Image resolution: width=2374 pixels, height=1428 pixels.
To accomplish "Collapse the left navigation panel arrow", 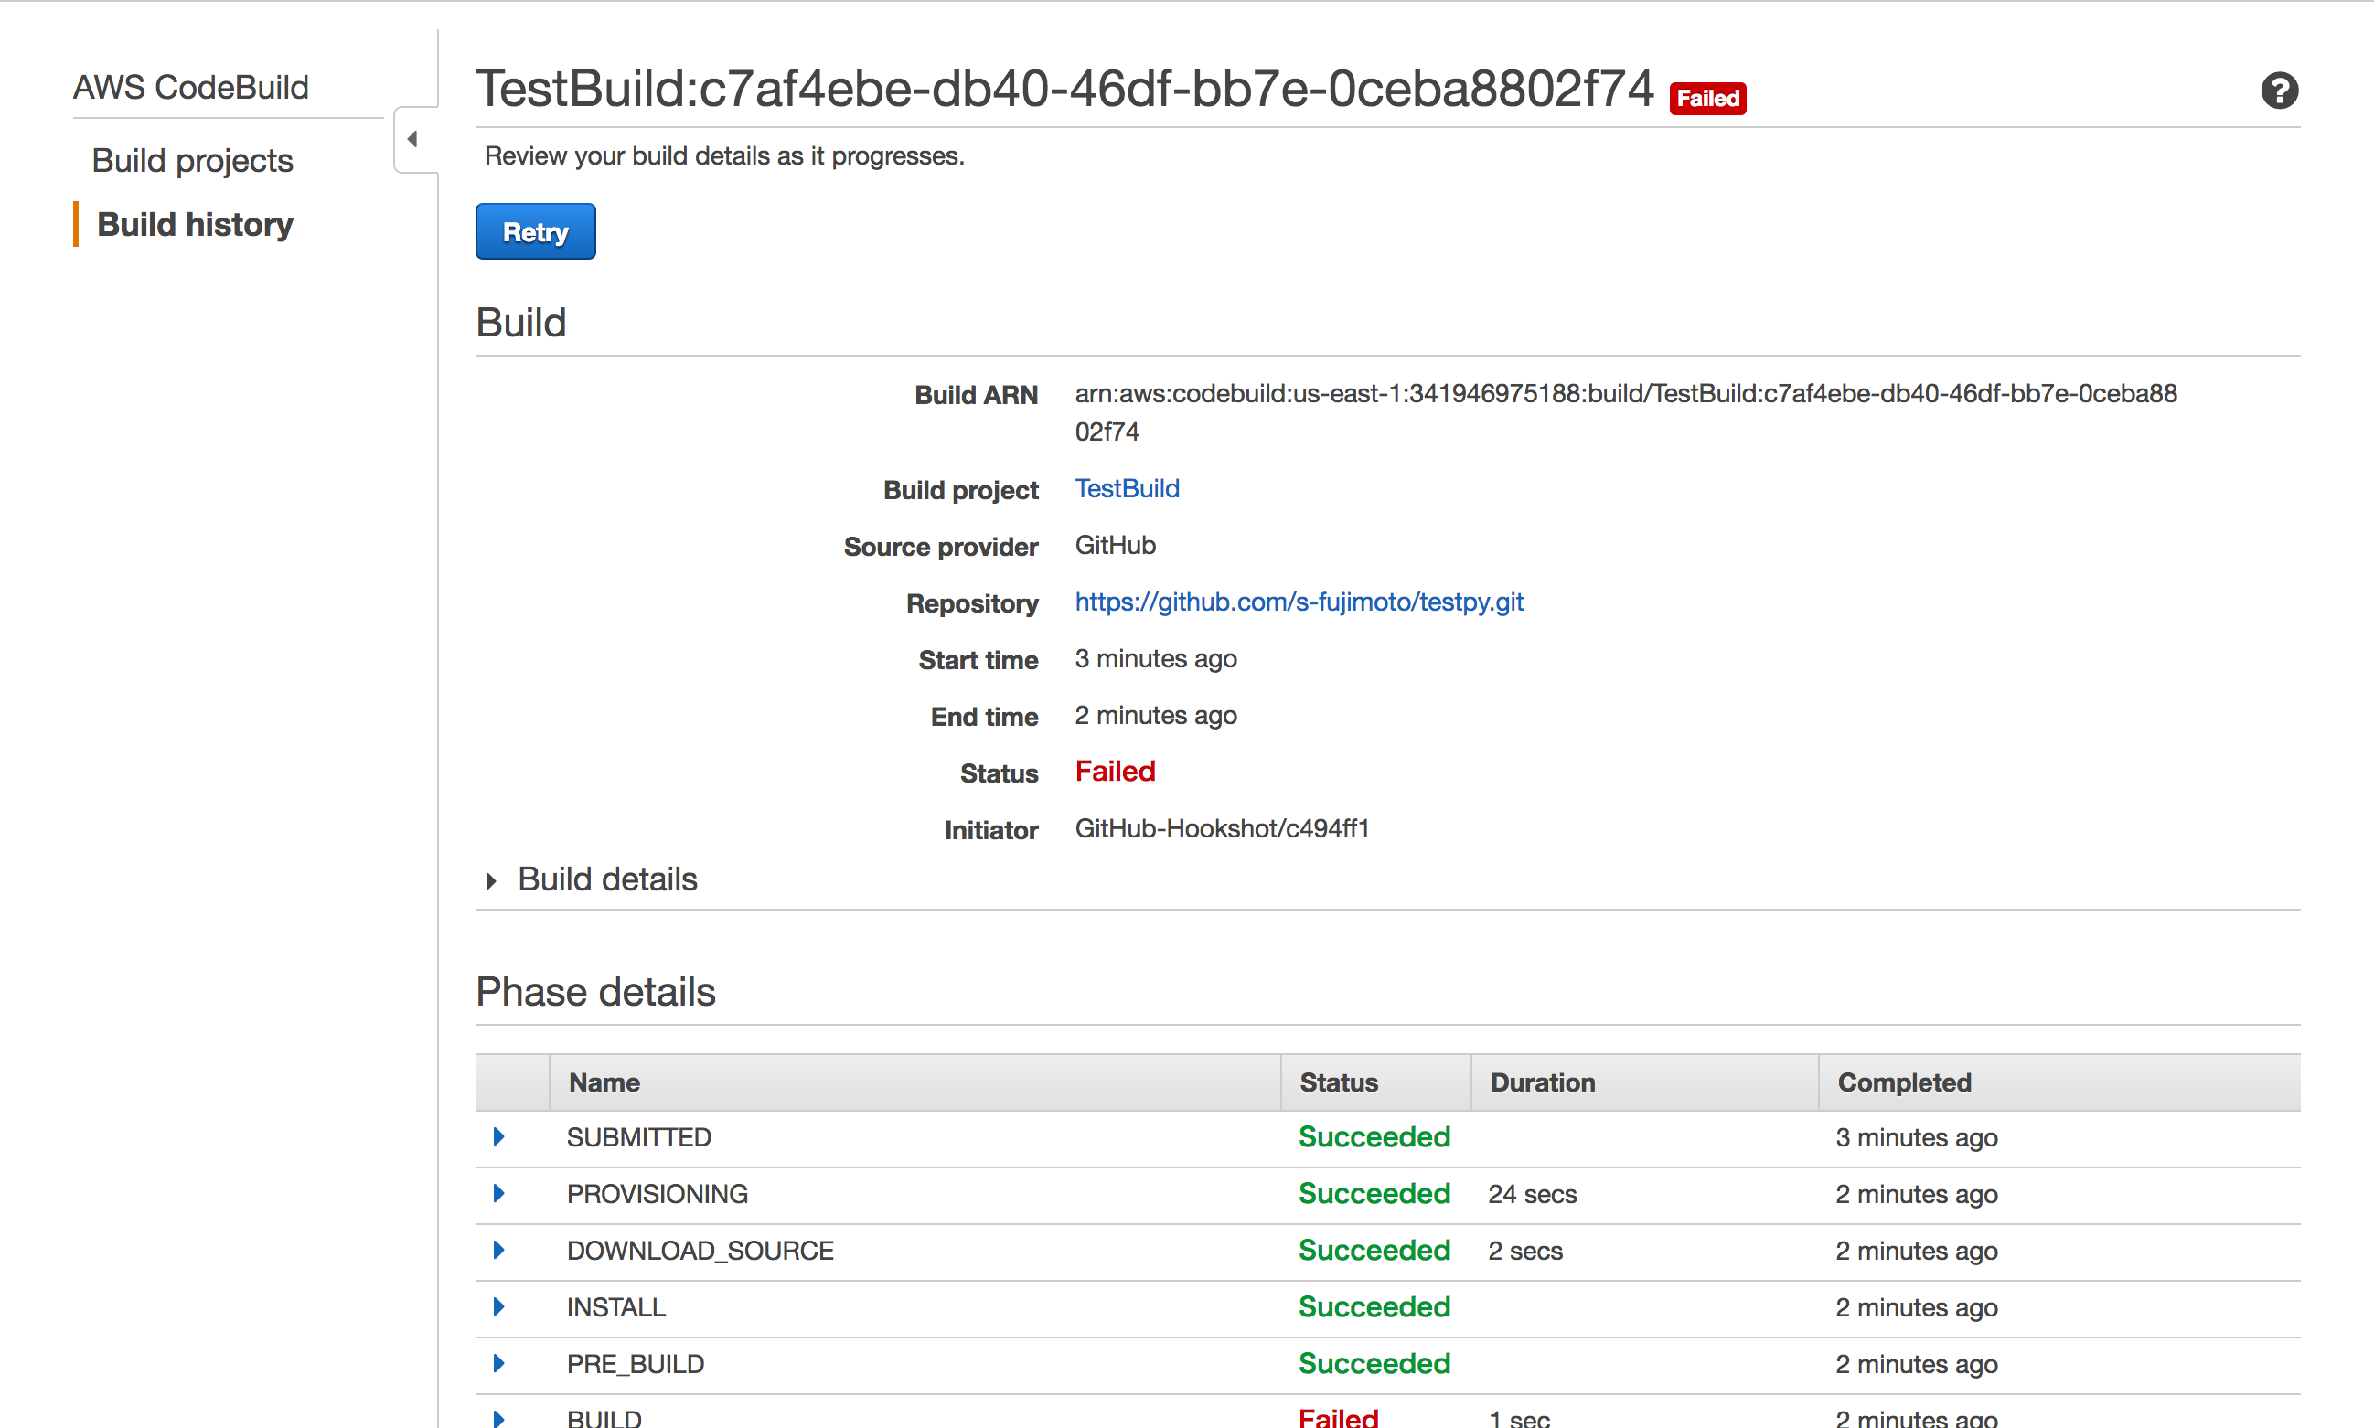I will click(x=413, y=138).
